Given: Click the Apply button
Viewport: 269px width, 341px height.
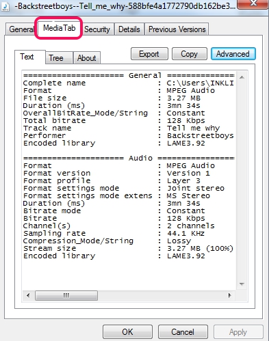Looking at the screenshot, I should point(238,331).
